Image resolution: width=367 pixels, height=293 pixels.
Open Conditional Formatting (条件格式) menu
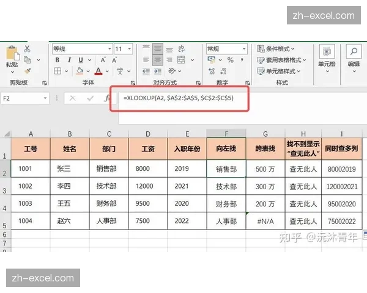tap(275, 49)
